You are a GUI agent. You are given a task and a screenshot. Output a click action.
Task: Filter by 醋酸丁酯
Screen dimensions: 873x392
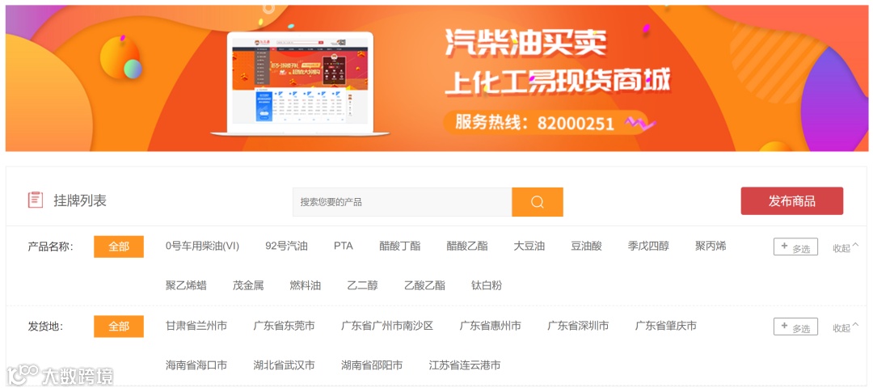(400, 247)
